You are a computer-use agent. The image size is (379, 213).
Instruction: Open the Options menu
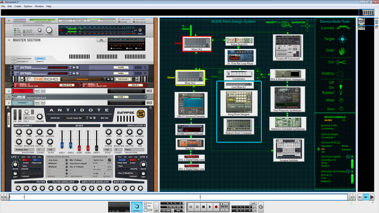(x=28, y=6)
